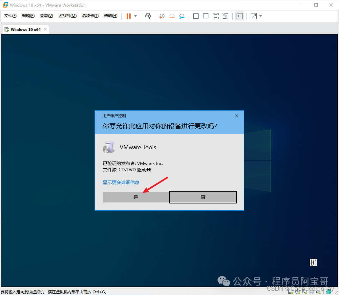The image size is (339, 295).
Task: Select the Windows 10 x64 tab
Action: pyautogui.click(x=26, y=30)
